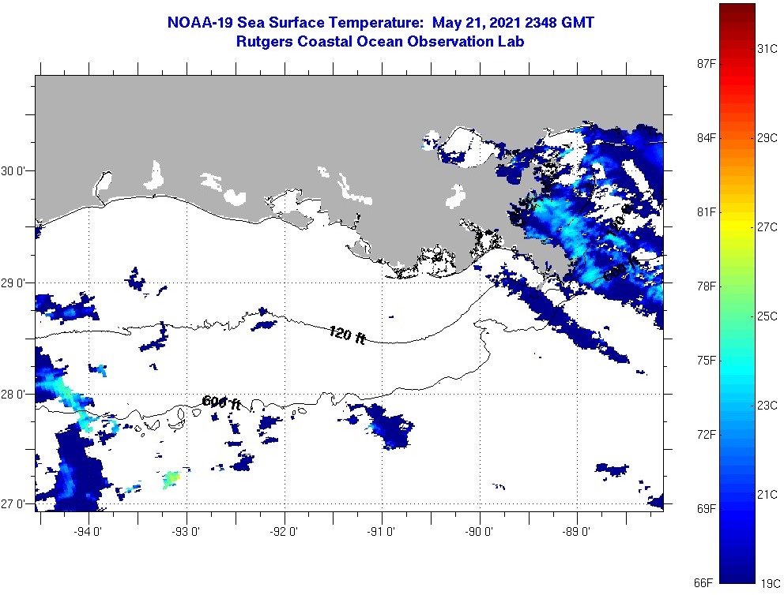Screen dimensions: 784x595
Task: Click the 'Rutgers Coastal Ocean Observation Lab' subtitle
Action: click(x=380, y=42)
